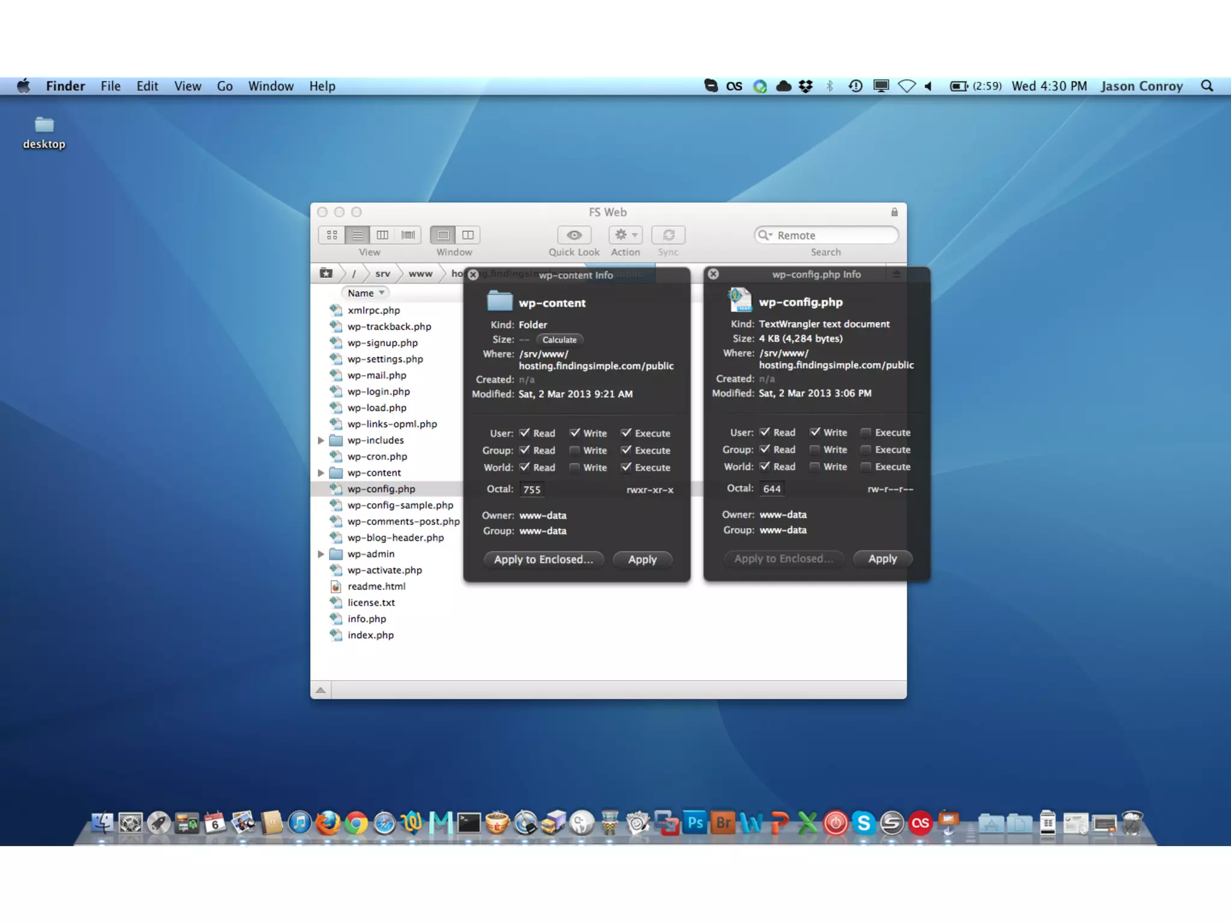The image size is (1231, 923).
Task: Open the Action gear menu
Action: 625,235
